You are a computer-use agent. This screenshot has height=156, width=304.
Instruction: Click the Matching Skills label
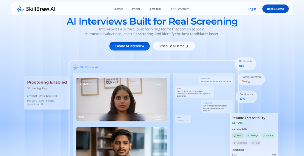pos(239,129)
